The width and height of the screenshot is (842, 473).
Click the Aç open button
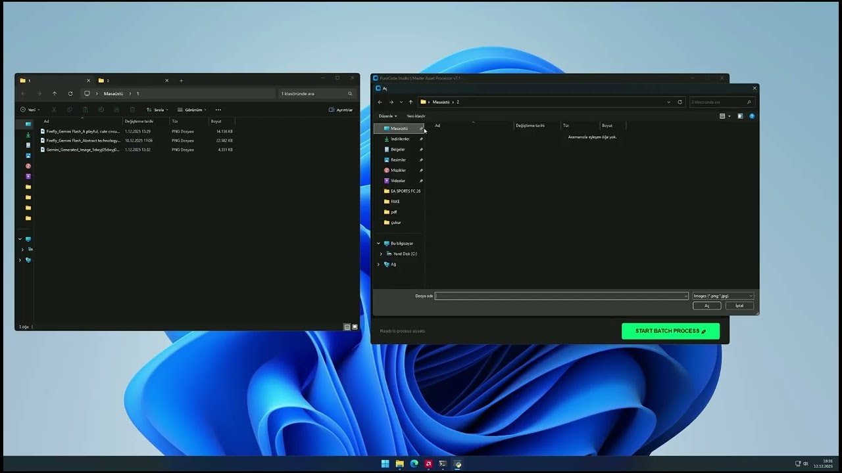coord(707,305)
